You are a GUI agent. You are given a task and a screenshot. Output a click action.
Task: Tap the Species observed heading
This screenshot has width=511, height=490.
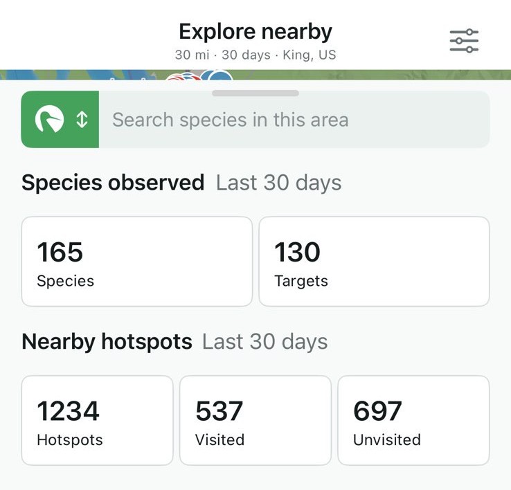tap(113, 183)
